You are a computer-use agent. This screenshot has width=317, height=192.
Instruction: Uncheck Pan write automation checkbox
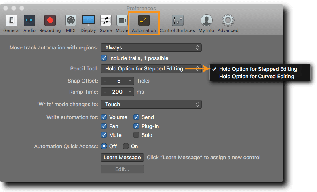[104, 126]
